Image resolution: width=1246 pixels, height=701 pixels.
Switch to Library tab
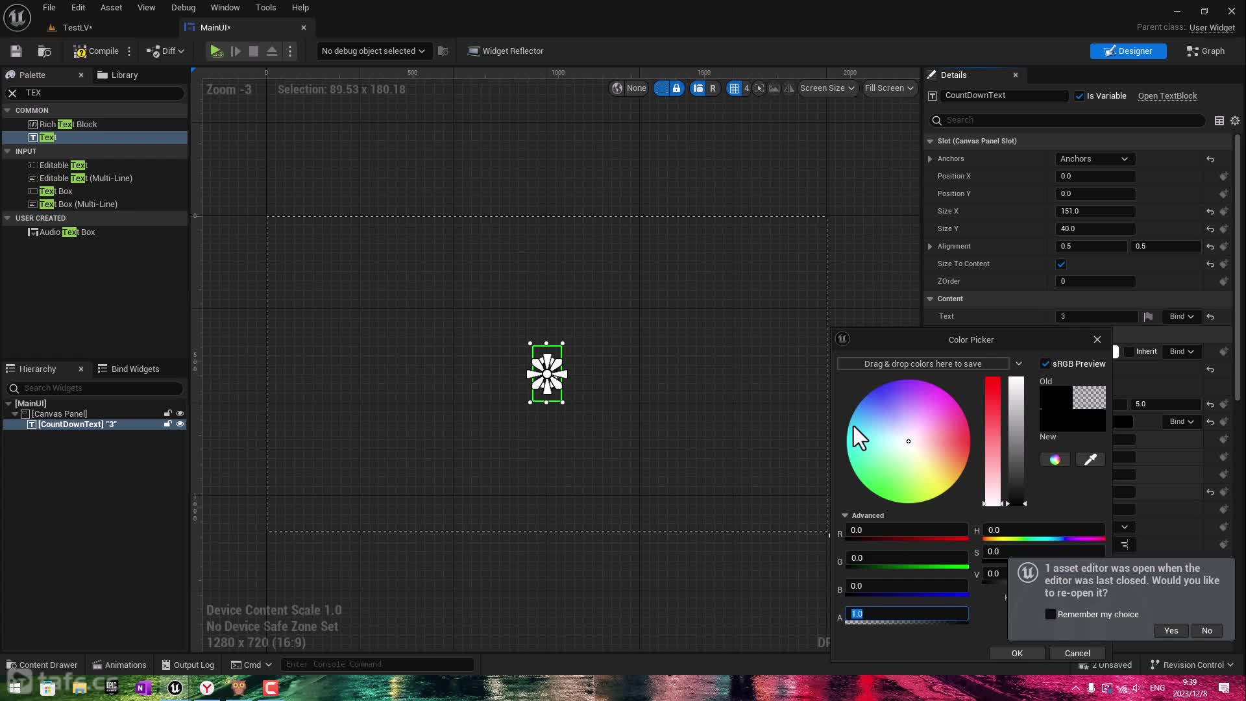[x=117, y=75]
